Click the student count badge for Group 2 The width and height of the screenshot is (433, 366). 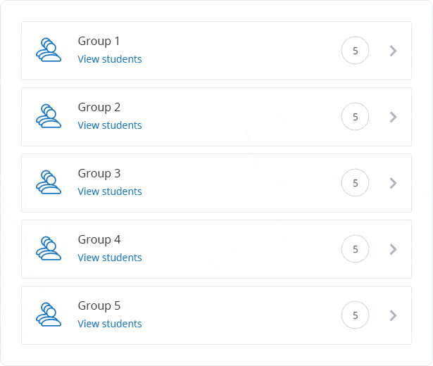click(356, 117)
